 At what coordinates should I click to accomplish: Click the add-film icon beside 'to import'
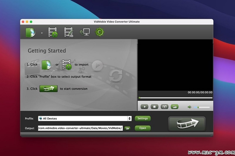pyautogui.click(x=67, y=65)
